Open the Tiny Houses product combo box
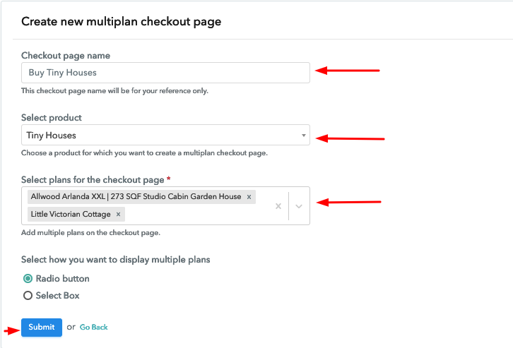 165,135
